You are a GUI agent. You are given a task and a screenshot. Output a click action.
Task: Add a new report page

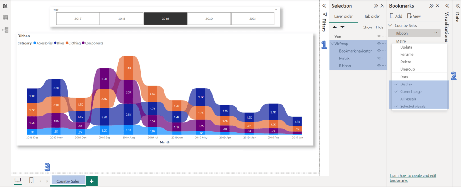tap(92, 181)
